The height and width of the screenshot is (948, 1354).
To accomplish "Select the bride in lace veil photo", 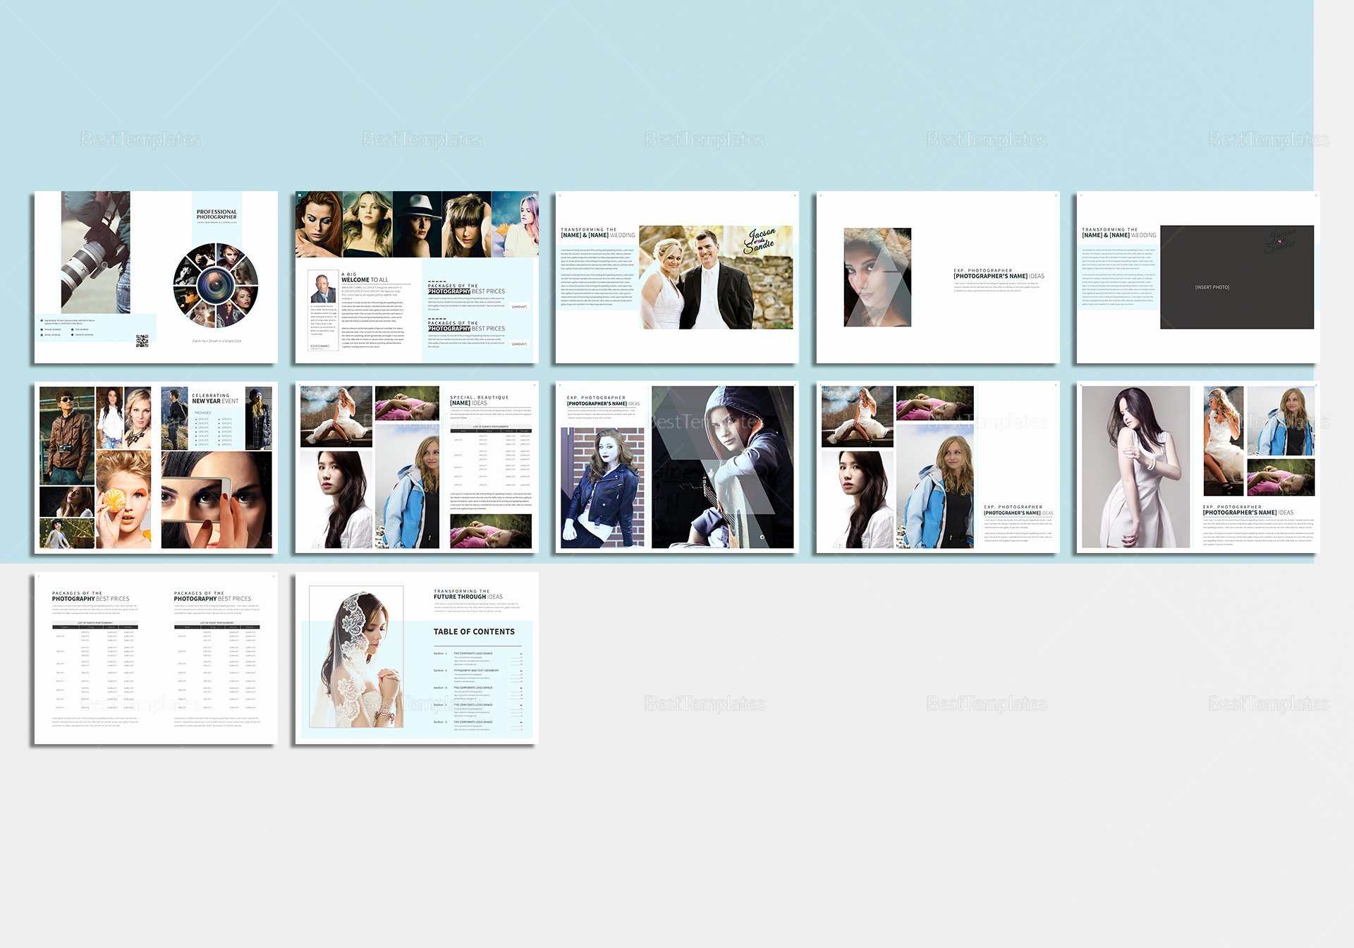I will [357, 657].
